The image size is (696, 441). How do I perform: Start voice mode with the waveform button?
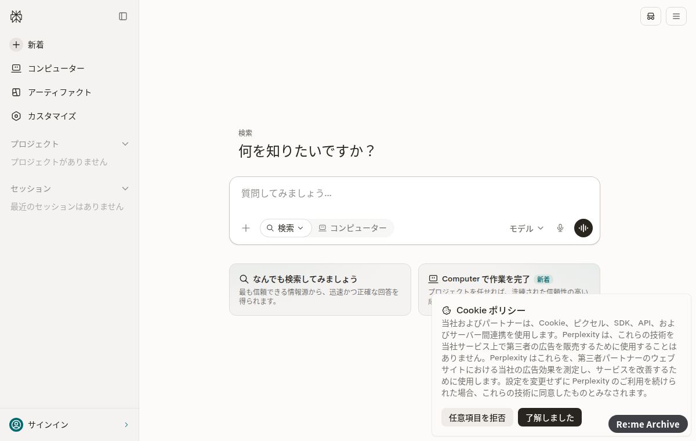(x=583, y=228)
